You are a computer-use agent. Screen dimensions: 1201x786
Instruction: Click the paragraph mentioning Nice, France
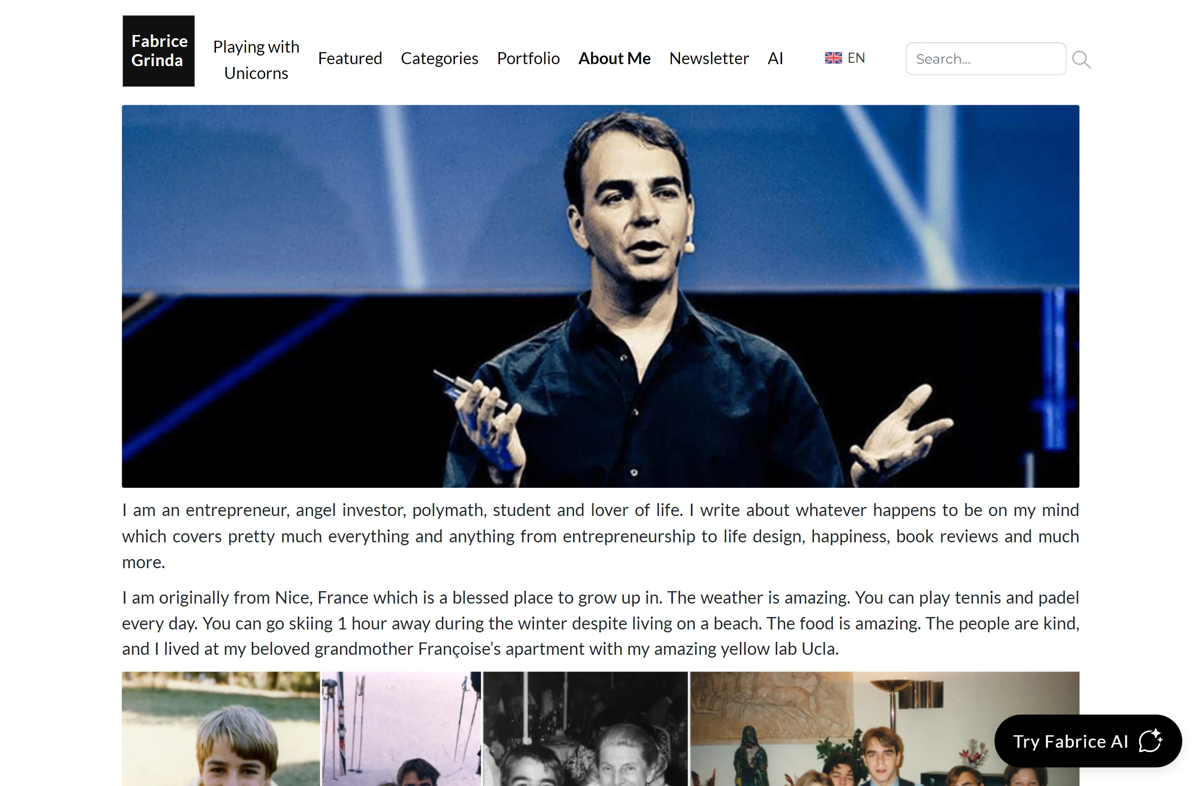(x=600, y=623)
